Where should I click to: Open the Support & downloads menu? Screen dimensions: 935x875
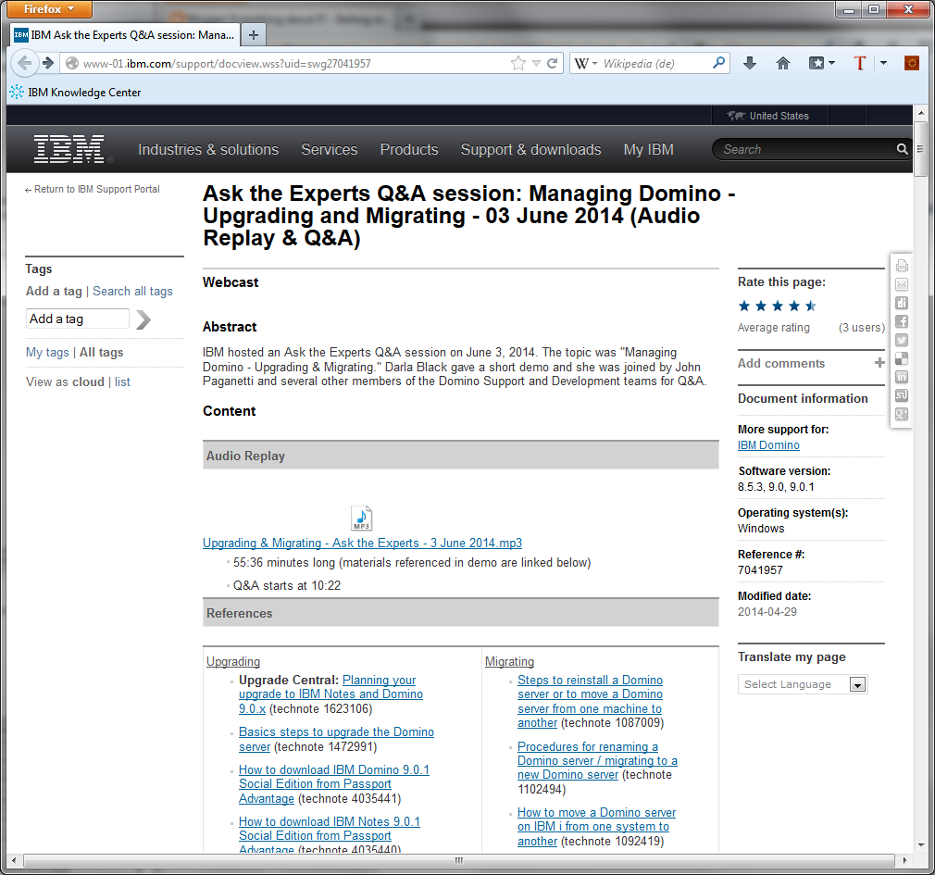(x=530, y=150)
